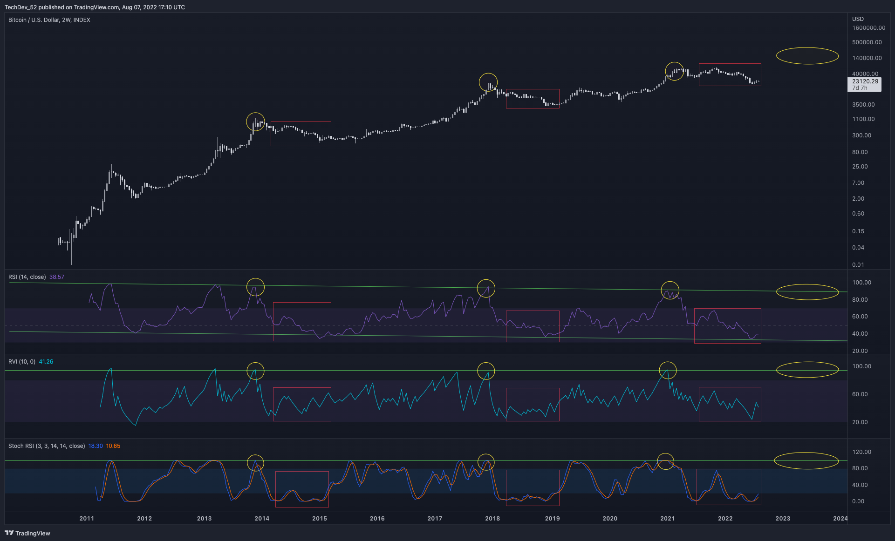Click the yellow ellipse on Stoch RSI pane right

tap(806, 460)
